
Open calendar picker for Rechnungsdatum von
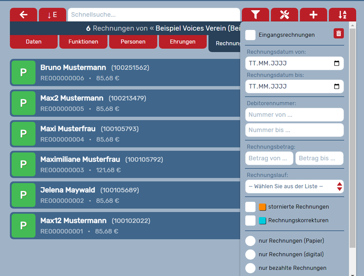[337, 63]
